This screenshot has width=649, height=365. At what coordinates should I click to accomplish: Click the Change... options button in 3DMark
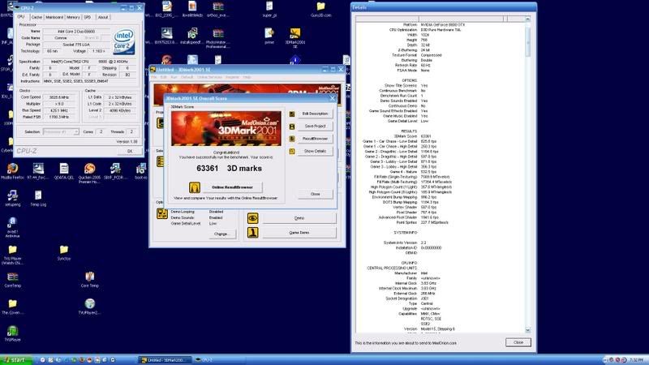click(221, 234)
